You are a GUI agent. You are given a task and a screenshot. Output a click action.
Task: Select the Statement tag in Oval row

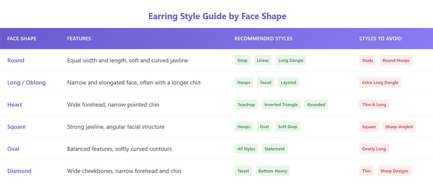coord(275,149)
